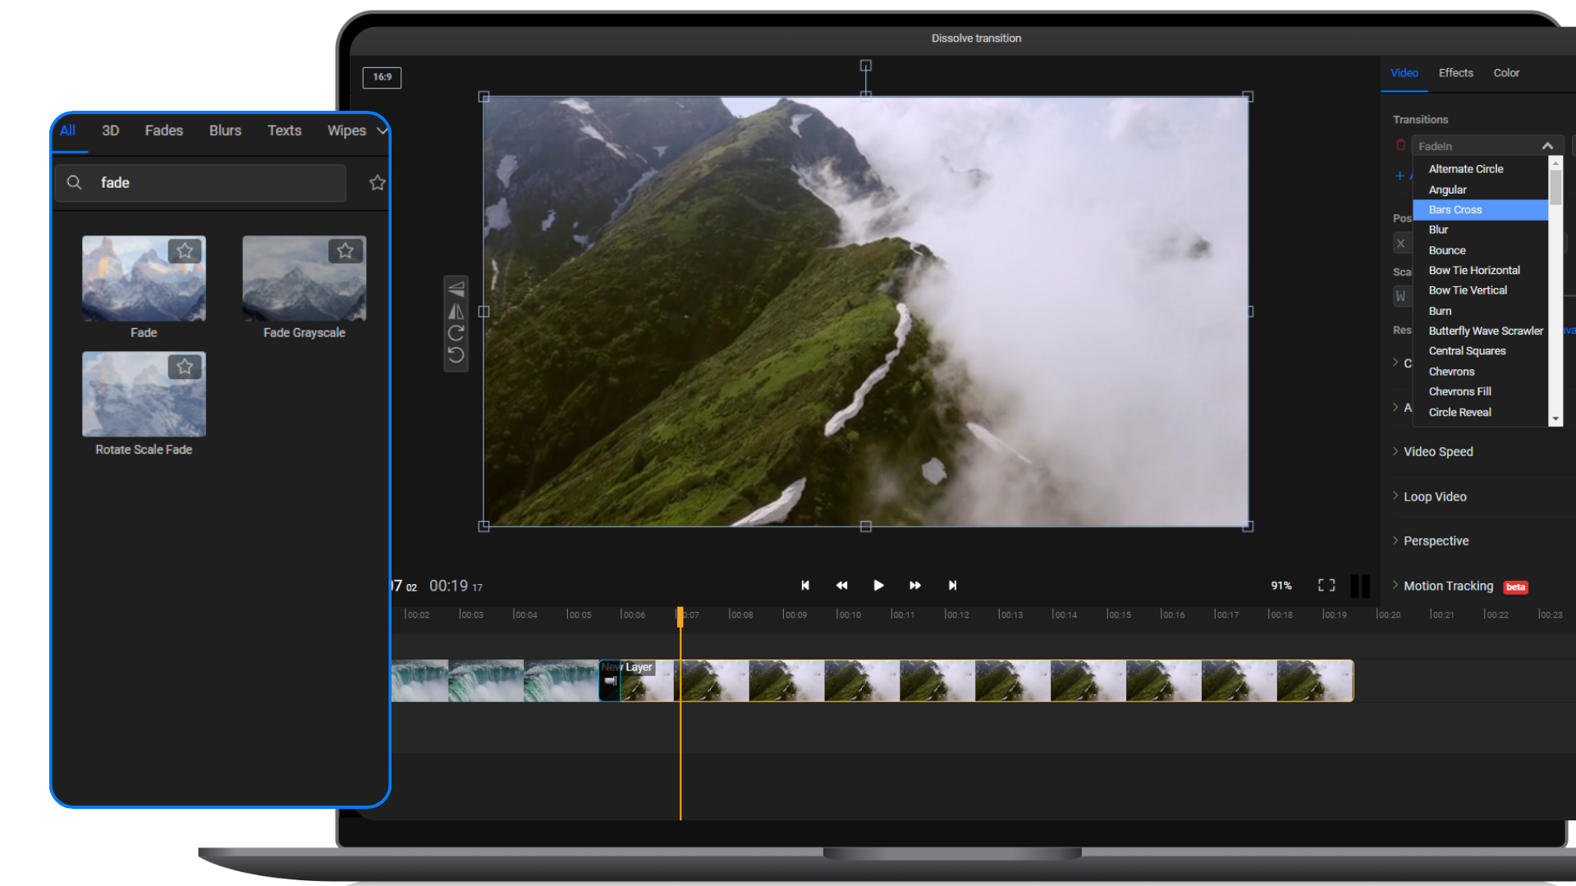
Task: Rotate the clip counterclockwise
Action: pyautogui.click(x=456, y=354)
